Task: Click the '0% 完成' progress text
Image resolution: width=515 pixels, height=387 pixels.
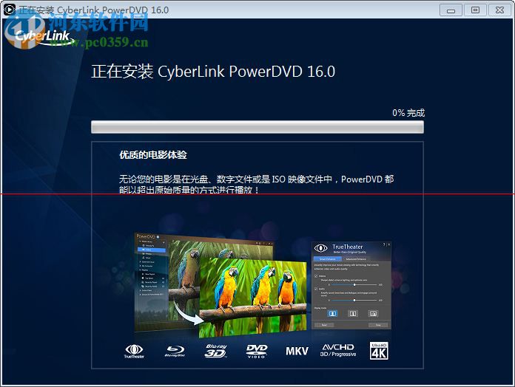Action: pos(408,113)
